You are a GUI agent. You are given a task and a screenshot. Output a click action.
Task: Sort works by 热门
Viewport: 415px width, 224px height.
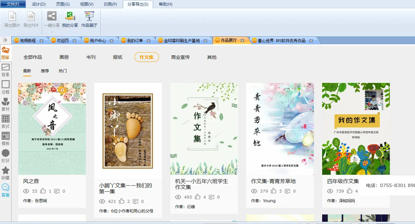63,71
